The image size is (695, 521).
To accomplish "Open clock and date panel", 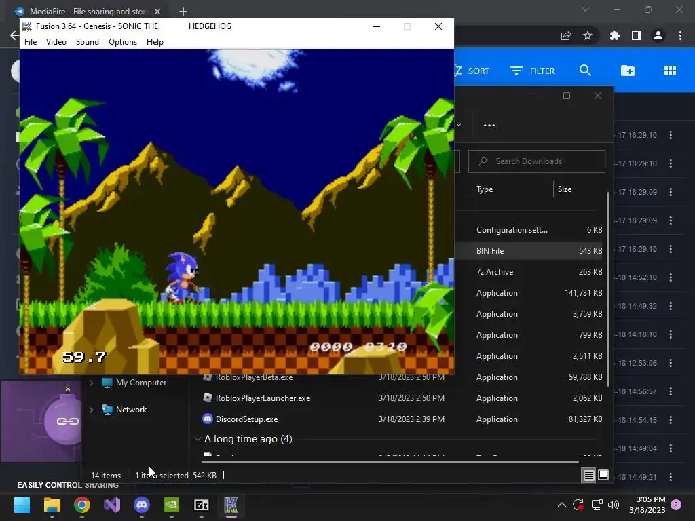I will [x=647, y=505].
